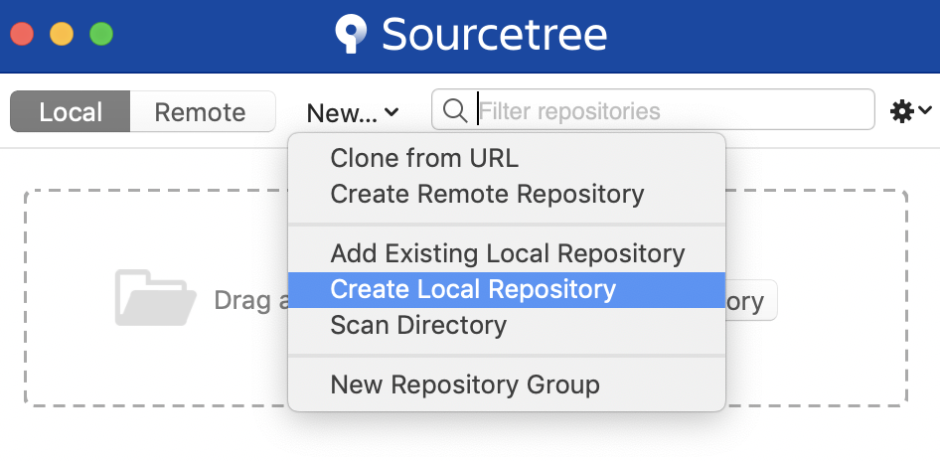Click the search magnifier icon
The image size is (940, 461).
(455, 111)
